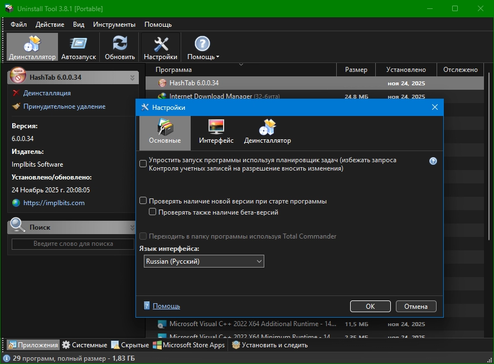This screenshot has height=364, width=494.
Task: Collapse the HashTab details panel
Action: click(x=132, y=77)
